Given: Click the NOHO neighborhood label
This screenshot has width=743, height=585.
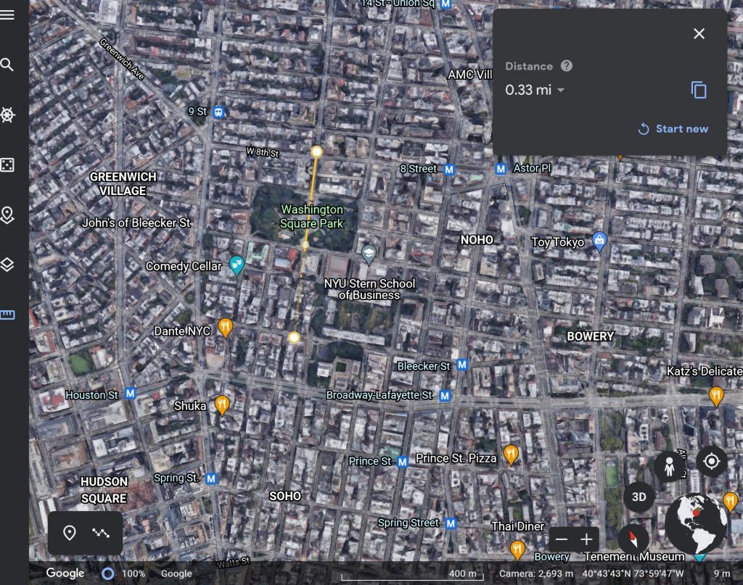Looking at the screenshot, I should coord(477,240).
